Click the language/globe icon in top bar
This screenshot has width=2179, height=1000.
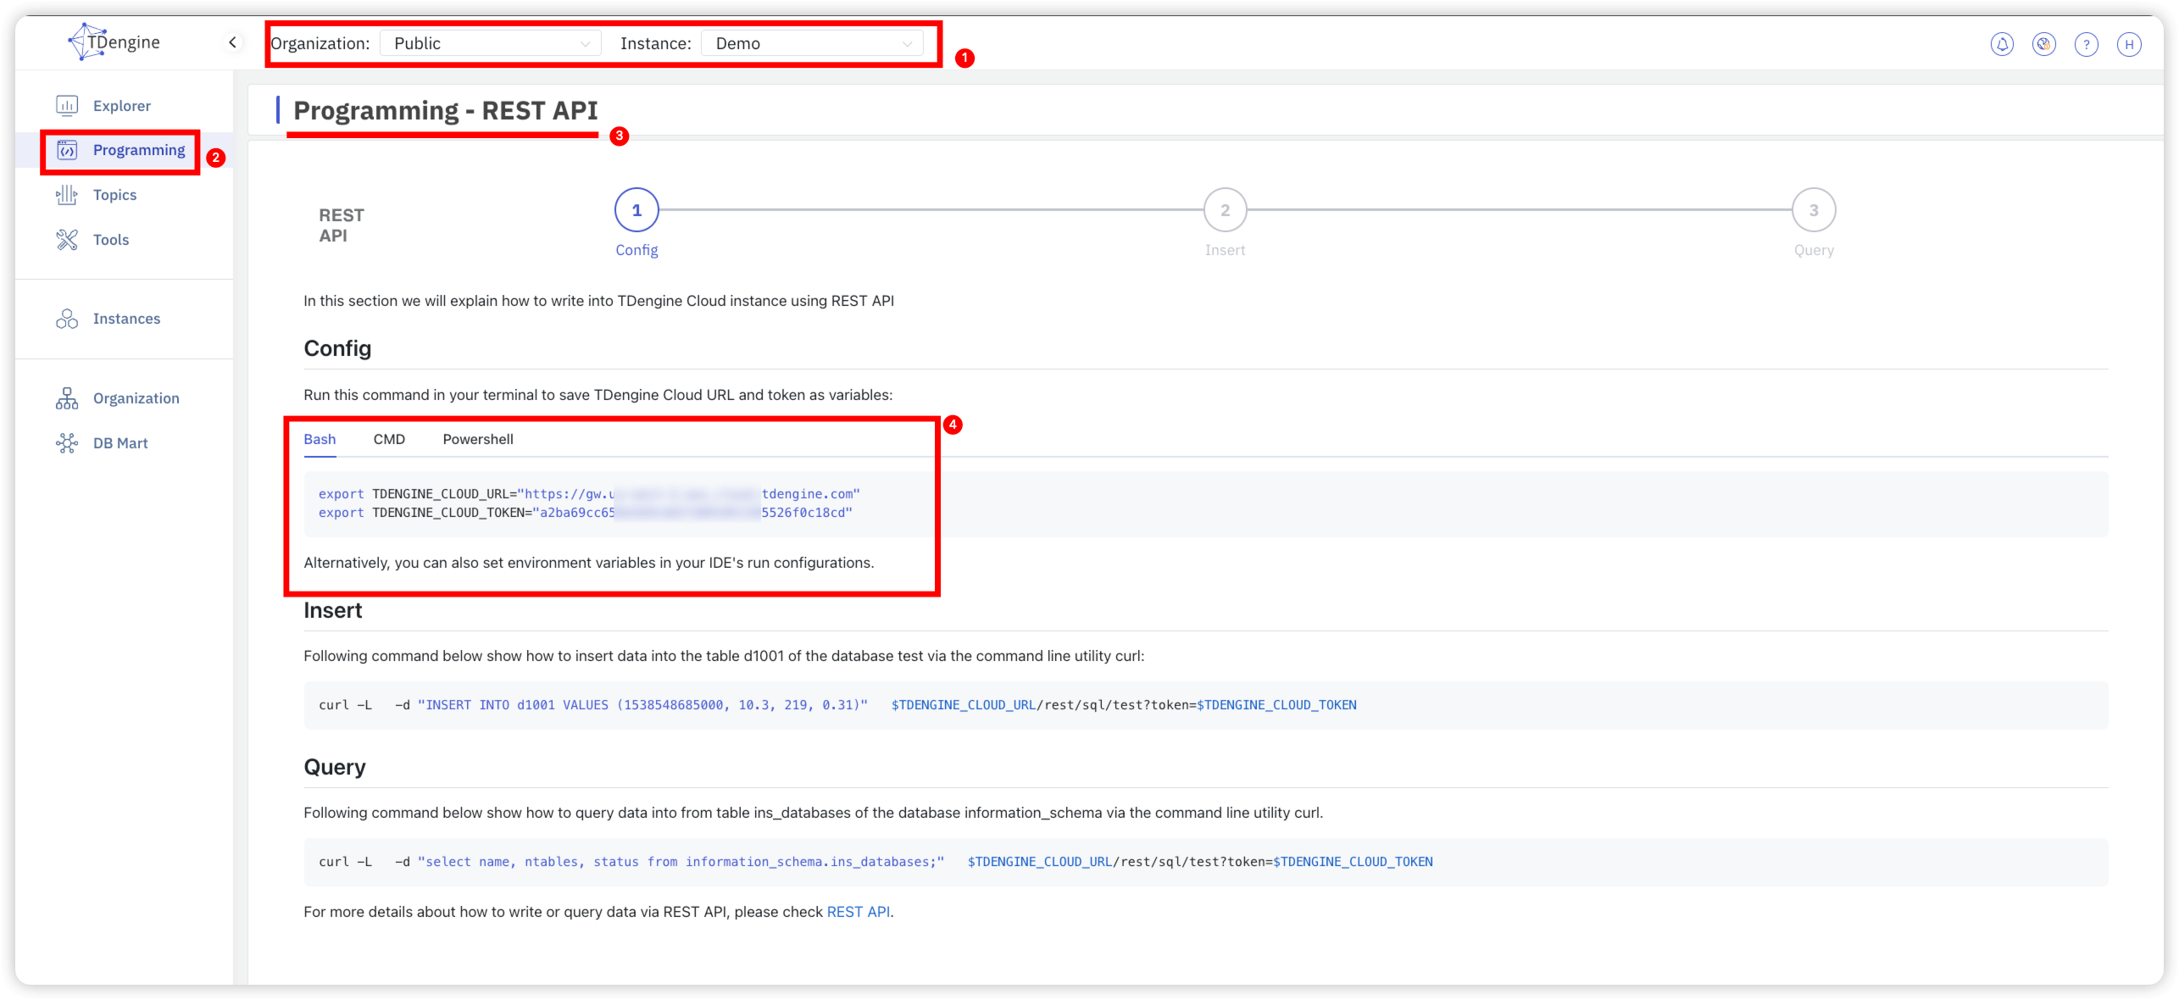coord(2044,44)
